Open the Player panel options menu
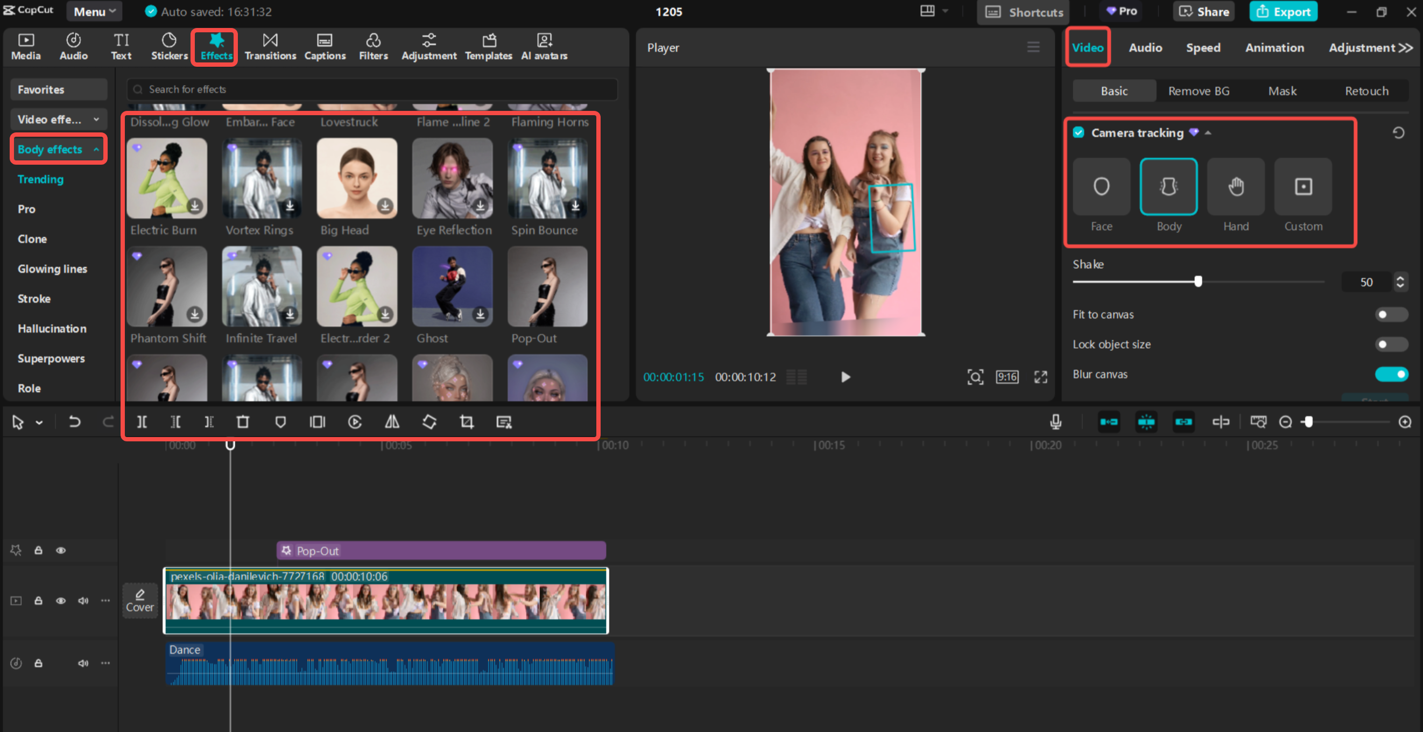This screenshot has height=732, width=1423. [x=1033, y=47]
